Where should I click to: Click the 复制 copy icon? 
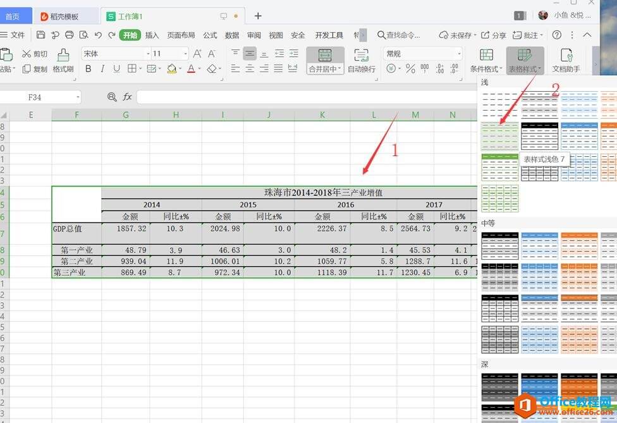tap(27, 69)
